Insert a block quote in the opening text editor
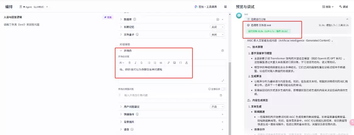Screen dimensions: 354x135 tap(161, 63)
